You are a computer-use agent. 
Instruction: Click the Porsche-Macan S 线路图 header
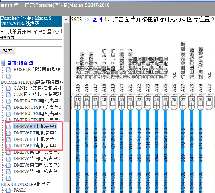[31, 21]
